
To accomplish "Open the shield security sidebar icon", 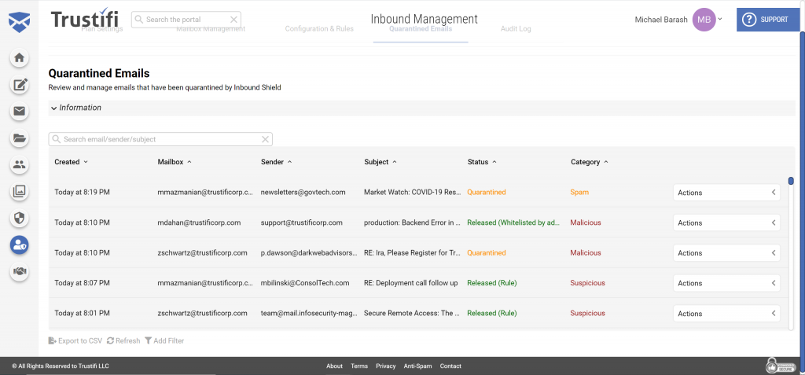I will click(x=20, y=219).
